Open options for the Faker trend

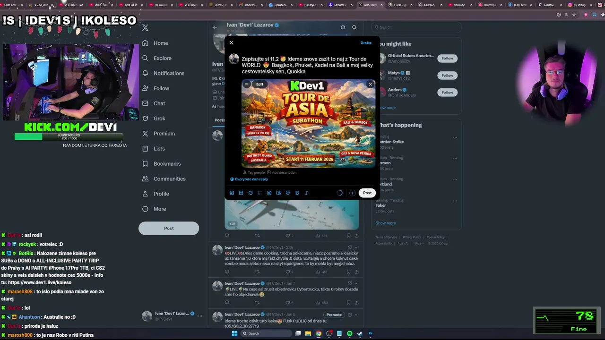pos(455,201)
